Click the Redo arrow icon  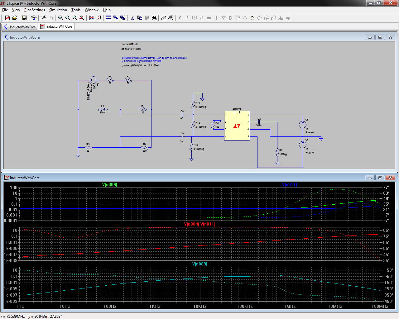(x=259, y=18)
